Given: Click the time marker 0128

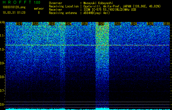Looking at the screenshot, I should pos(134,24).
